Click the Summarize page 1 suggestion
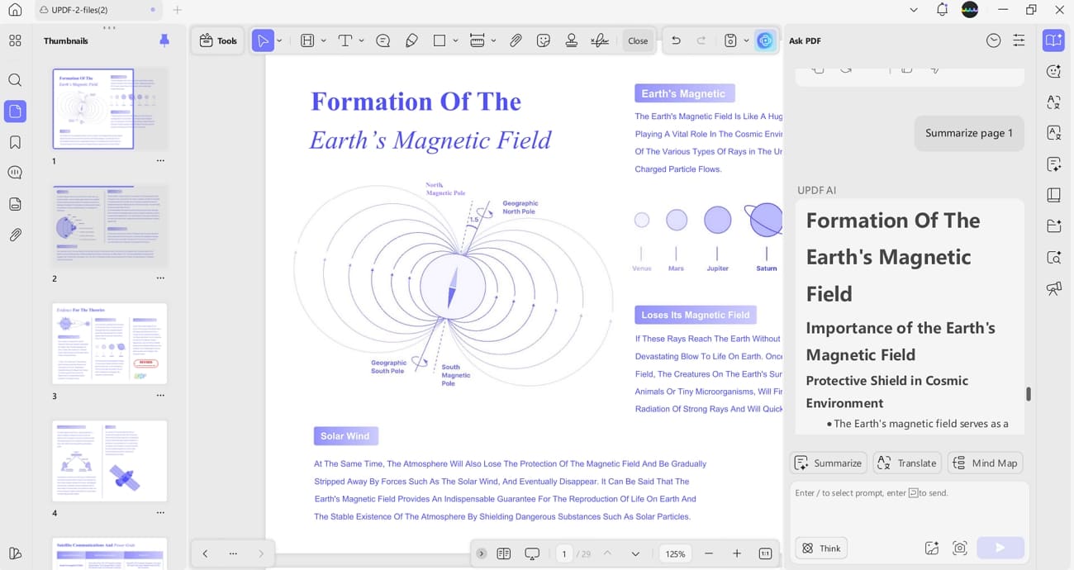This screenshot has height=570, width=1074. (x=968, y=132)
